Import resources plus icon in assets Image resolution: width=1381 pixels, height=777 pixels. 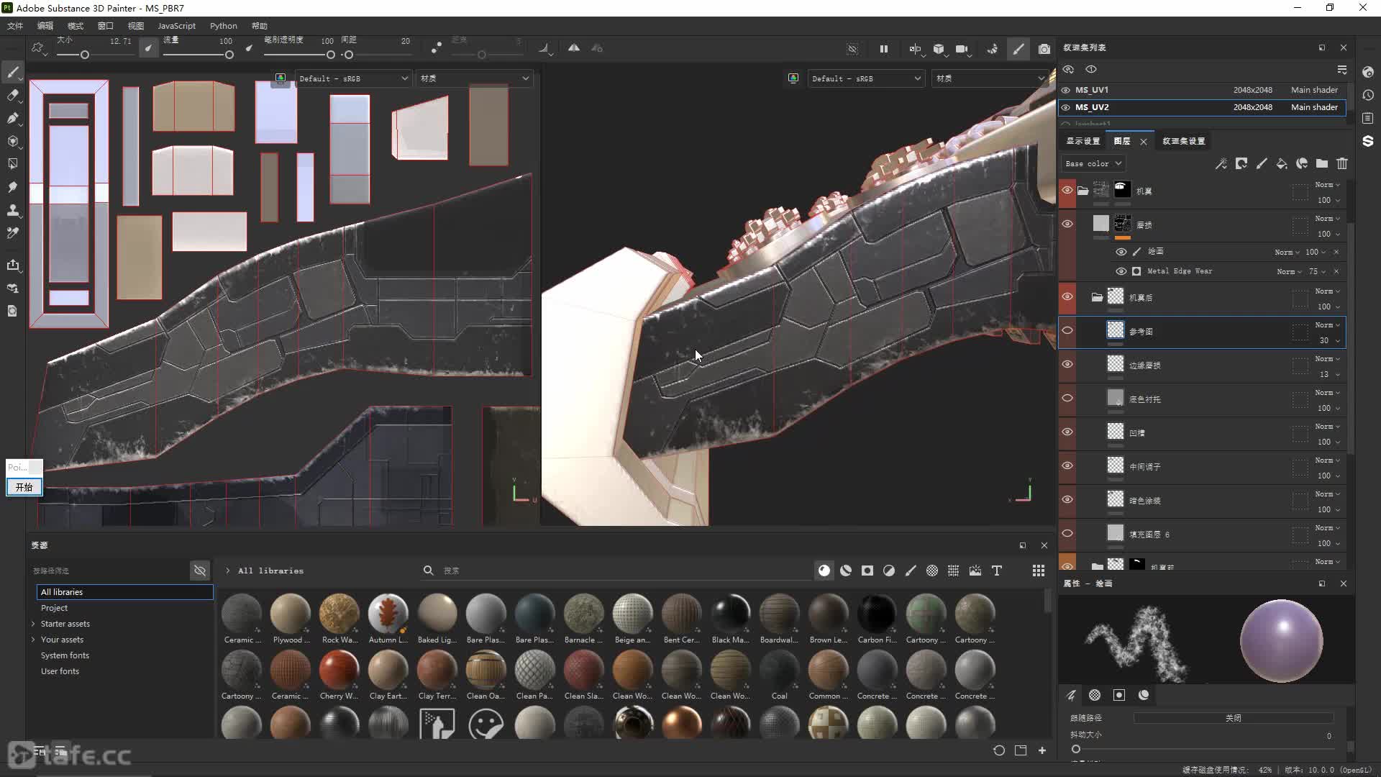coord(1042,750)
